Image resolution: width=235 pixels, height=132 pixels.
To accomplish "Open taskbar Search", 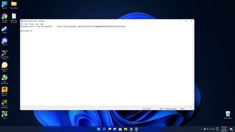I will (104, 129).
